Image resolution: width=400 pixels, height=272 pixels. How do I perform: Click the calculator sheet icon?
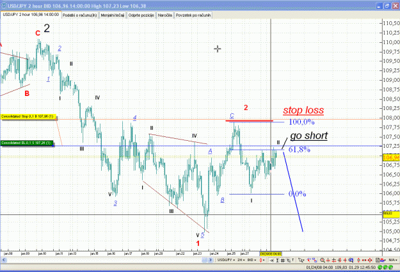378,260
